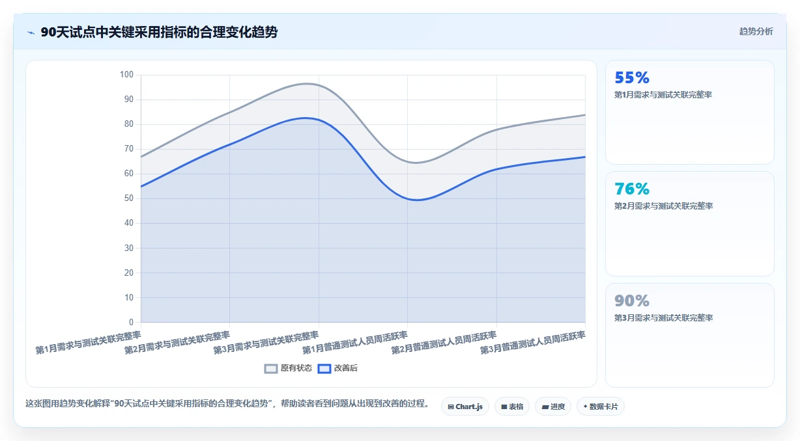This screenshot has height=441, width=800.
Task: Click the x-axis label 第3月普通测试人员周活跃率
Action: [533, 343]
